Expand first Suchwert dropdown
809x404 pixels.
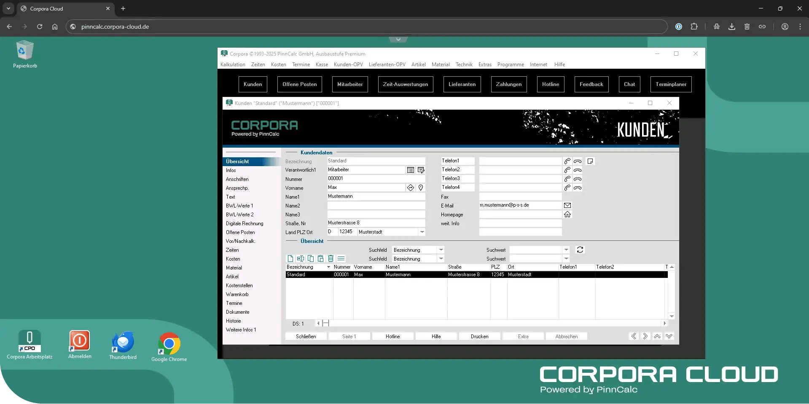[566, 250]
